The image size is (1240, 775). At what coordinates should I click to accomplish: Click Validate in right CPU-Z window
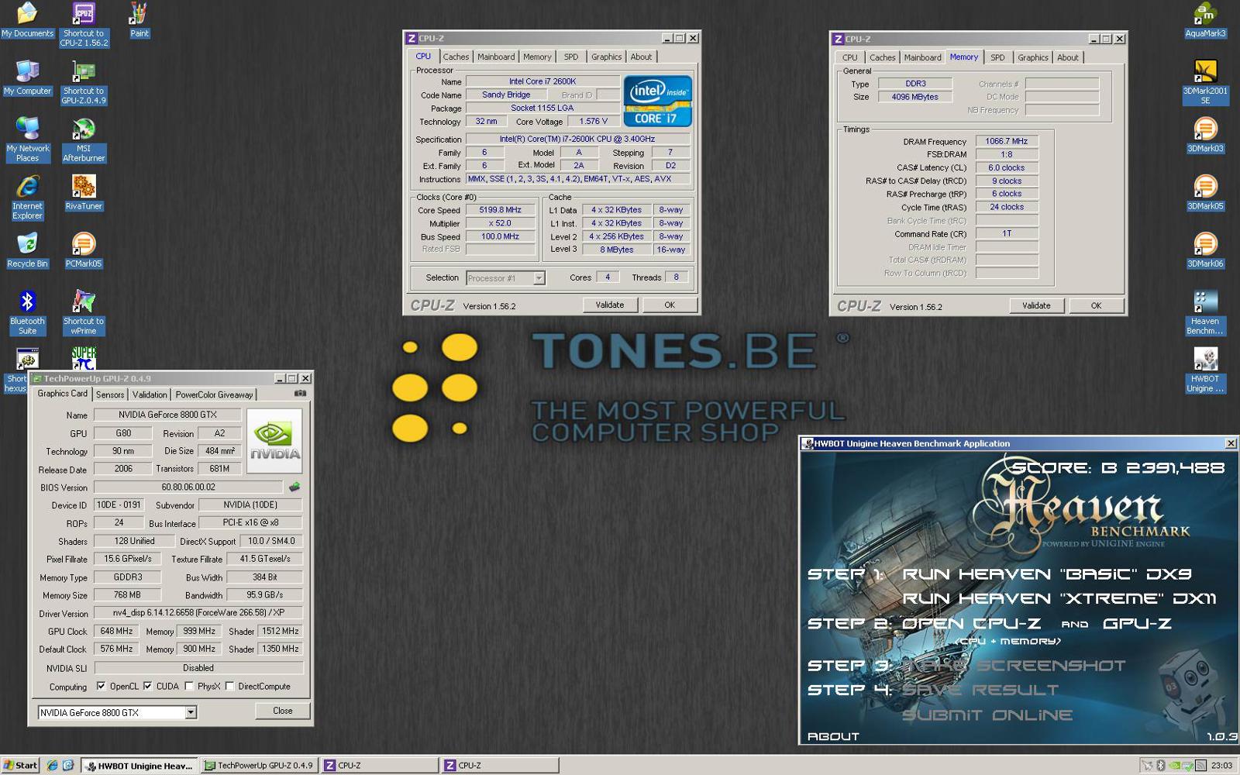(1036, 305)
